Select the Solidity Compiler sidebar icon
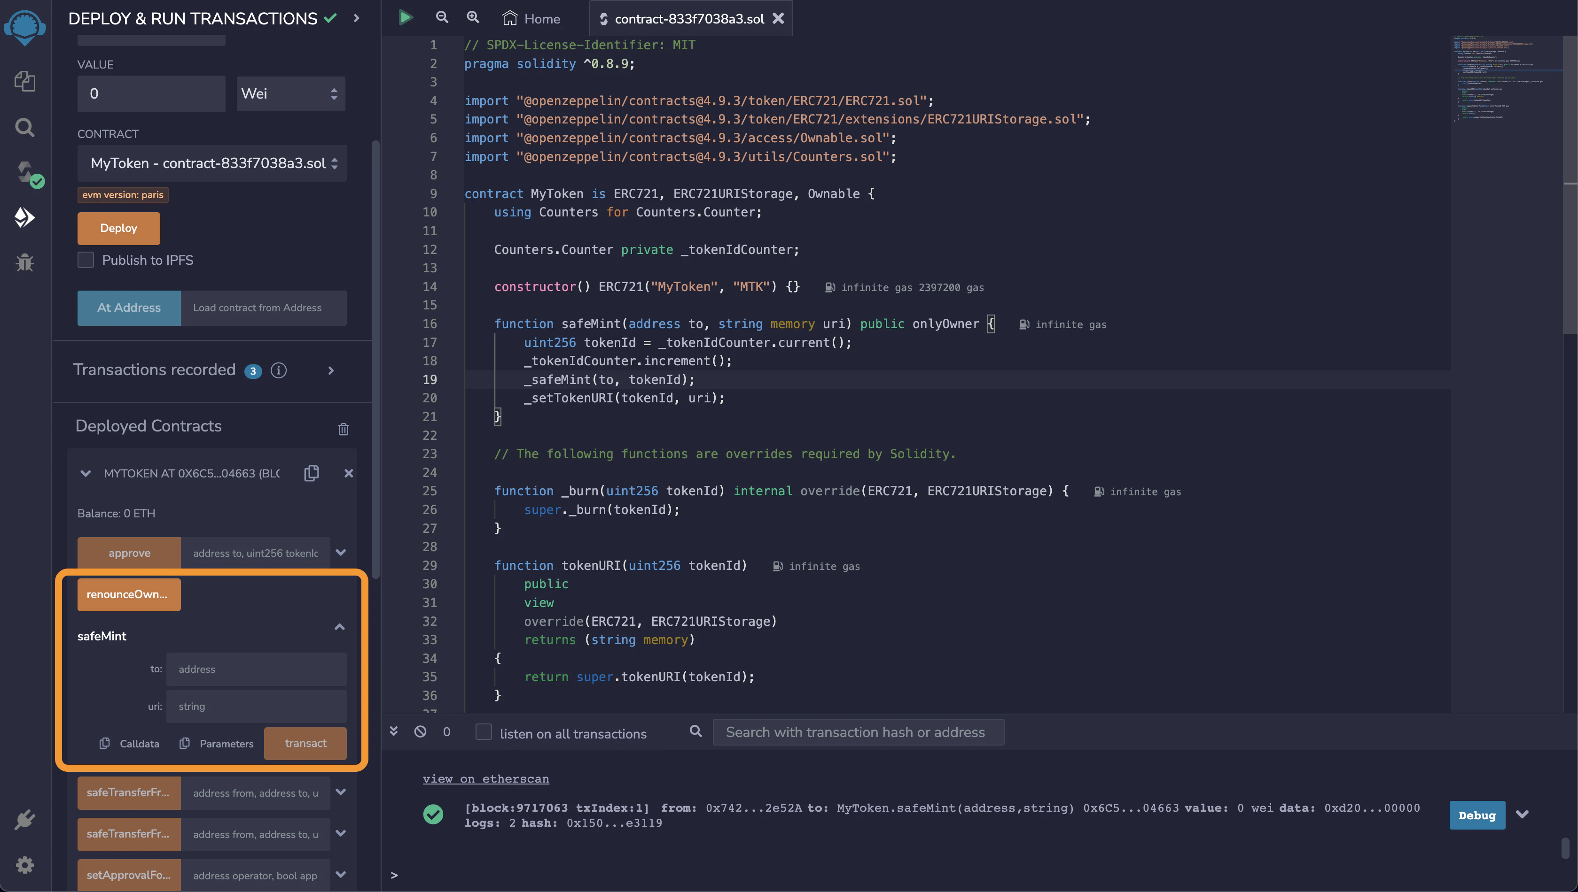The height and width of the screenshot is (892, 1578). point(24,172)
